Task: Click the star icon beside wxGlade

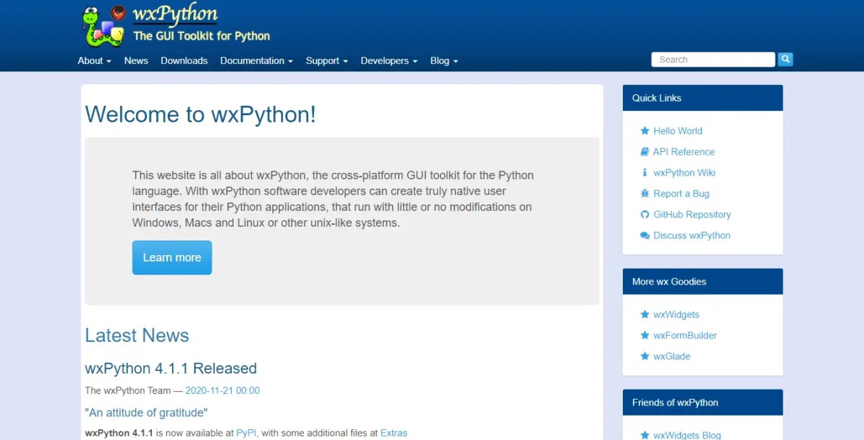Action: pos(645,356)
